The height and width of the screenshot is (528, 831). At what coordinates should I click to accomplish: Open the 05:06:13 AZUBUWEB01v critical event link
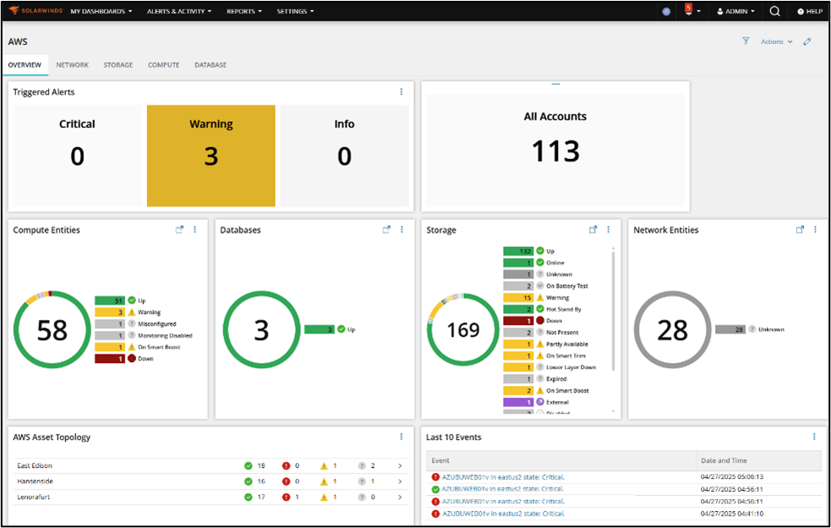coord(504,477)
